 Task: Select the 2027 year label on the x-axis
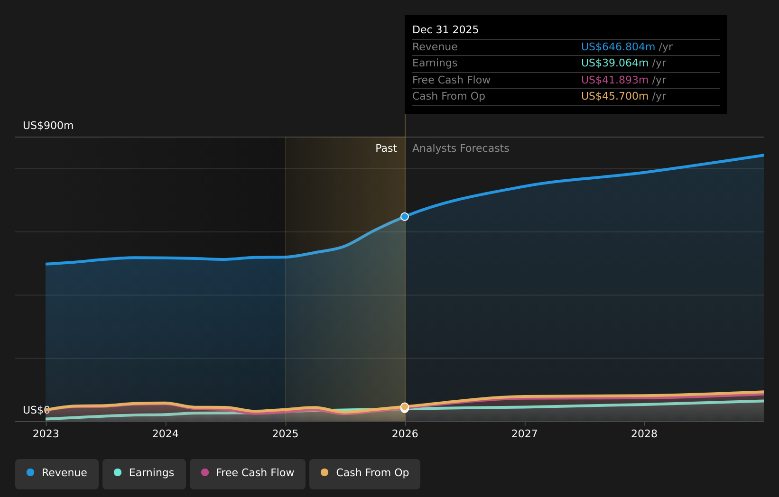(525, 433)
